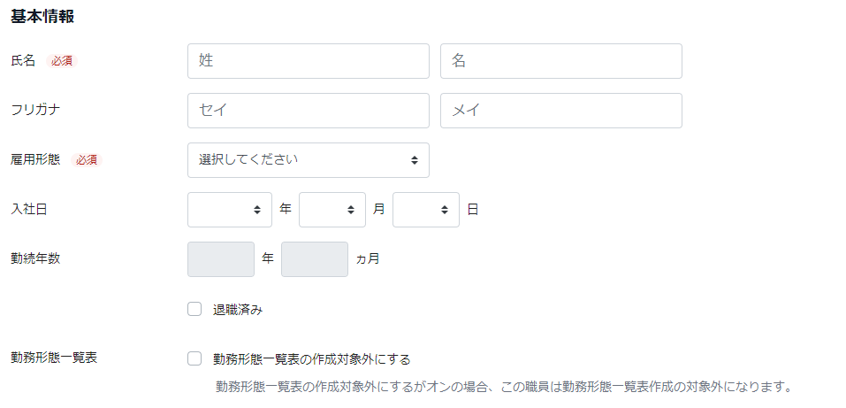
Task: Click the 必須 badge beside 雇用形態
Action: pos(87,160)
